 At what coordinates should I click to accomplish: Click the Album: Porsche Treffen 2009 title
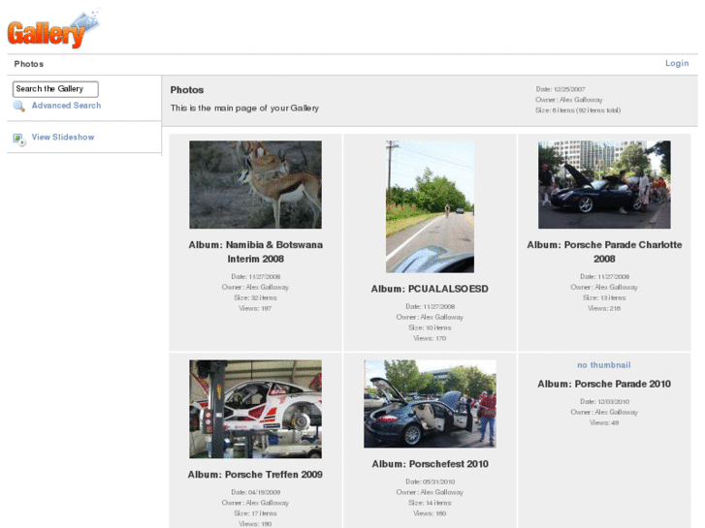pyautogui.click(x=255, y=475)
